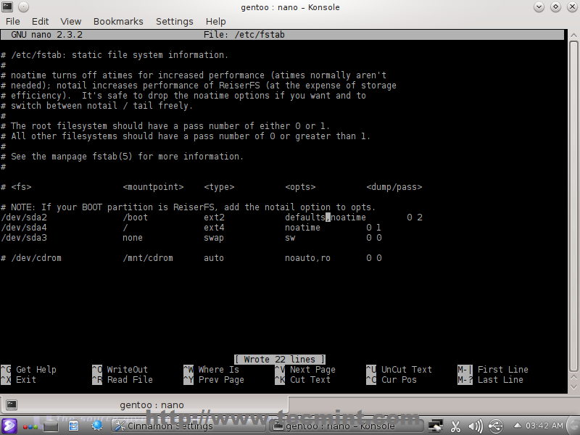Screen dimensions: 580x435
Task: Open the KDE application launcher
Action: click(x=9, y=426)
